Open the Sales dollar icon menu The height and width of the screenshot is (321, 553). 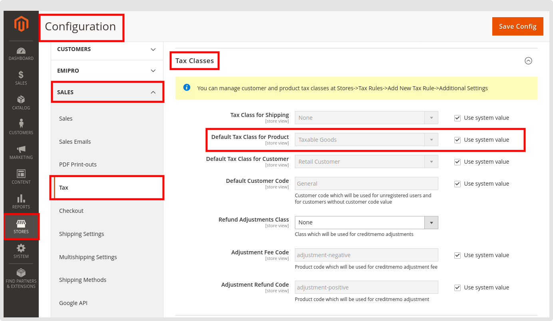[x=21, y=75]
